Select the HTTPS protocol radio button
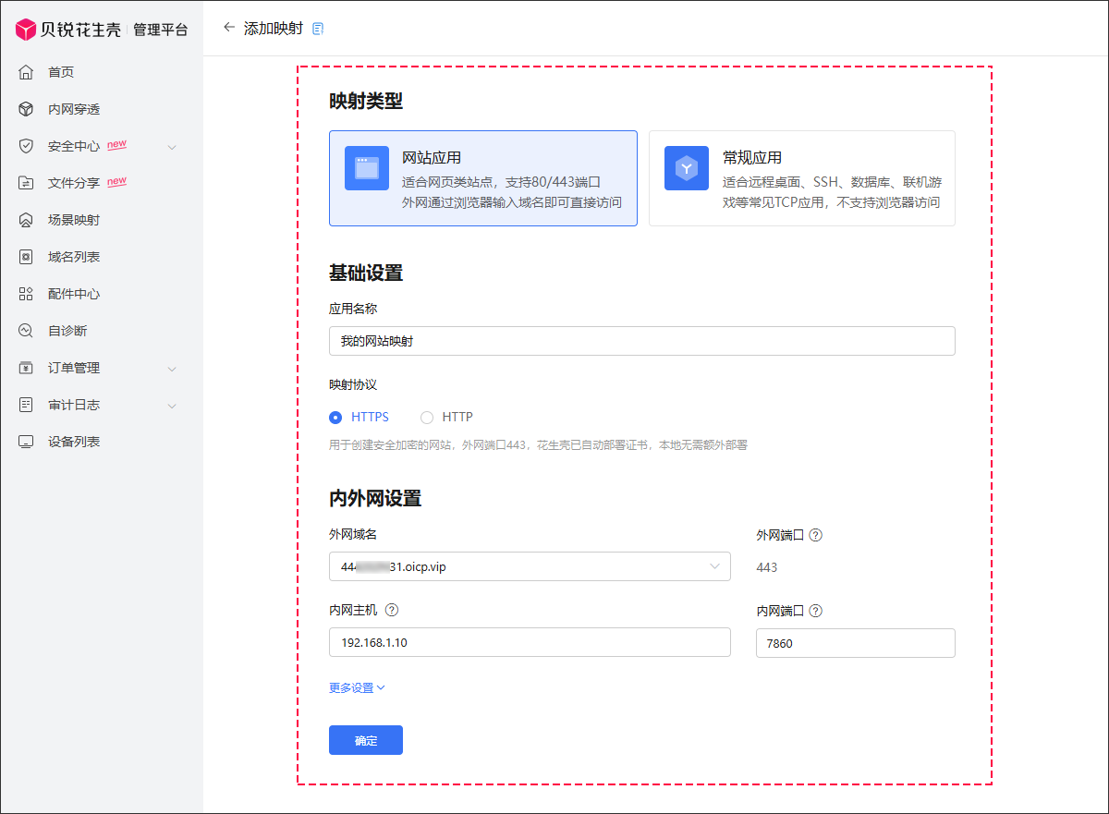This screenshot has height=814, width=1109. coord(335,417)
